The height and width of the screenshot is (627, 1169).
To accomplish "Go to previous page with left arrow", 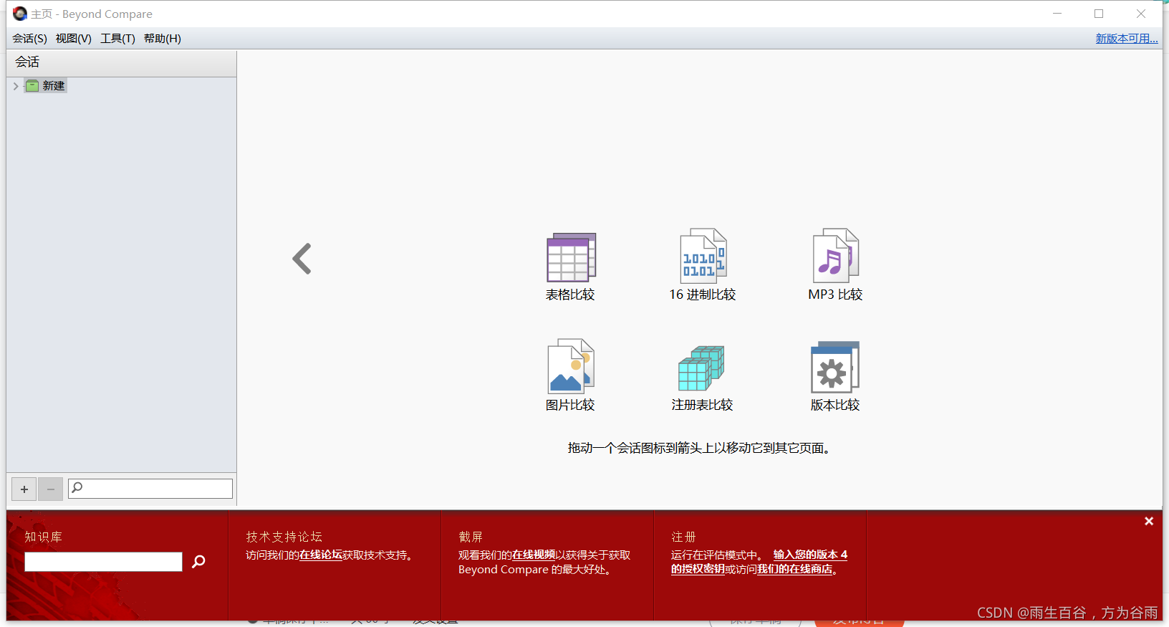I will pyautogui.click(x=302, y=259).
